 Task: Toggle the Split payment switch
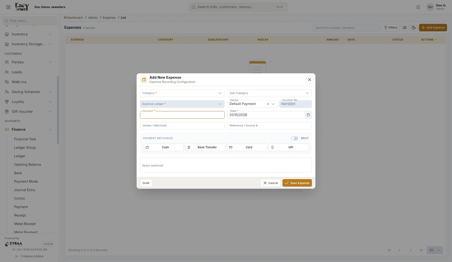294,138
